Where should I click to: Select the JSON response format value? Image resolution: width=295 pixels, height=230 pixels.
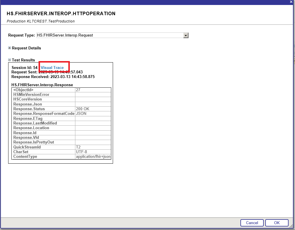pyautogui.click(x=81, y=113)
